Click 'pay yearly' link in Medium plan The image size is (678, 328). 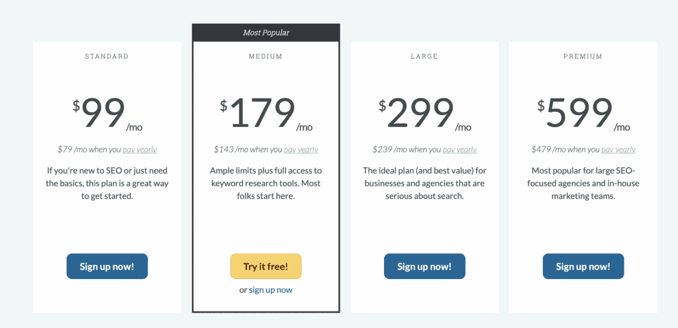(x=301, y=149)
